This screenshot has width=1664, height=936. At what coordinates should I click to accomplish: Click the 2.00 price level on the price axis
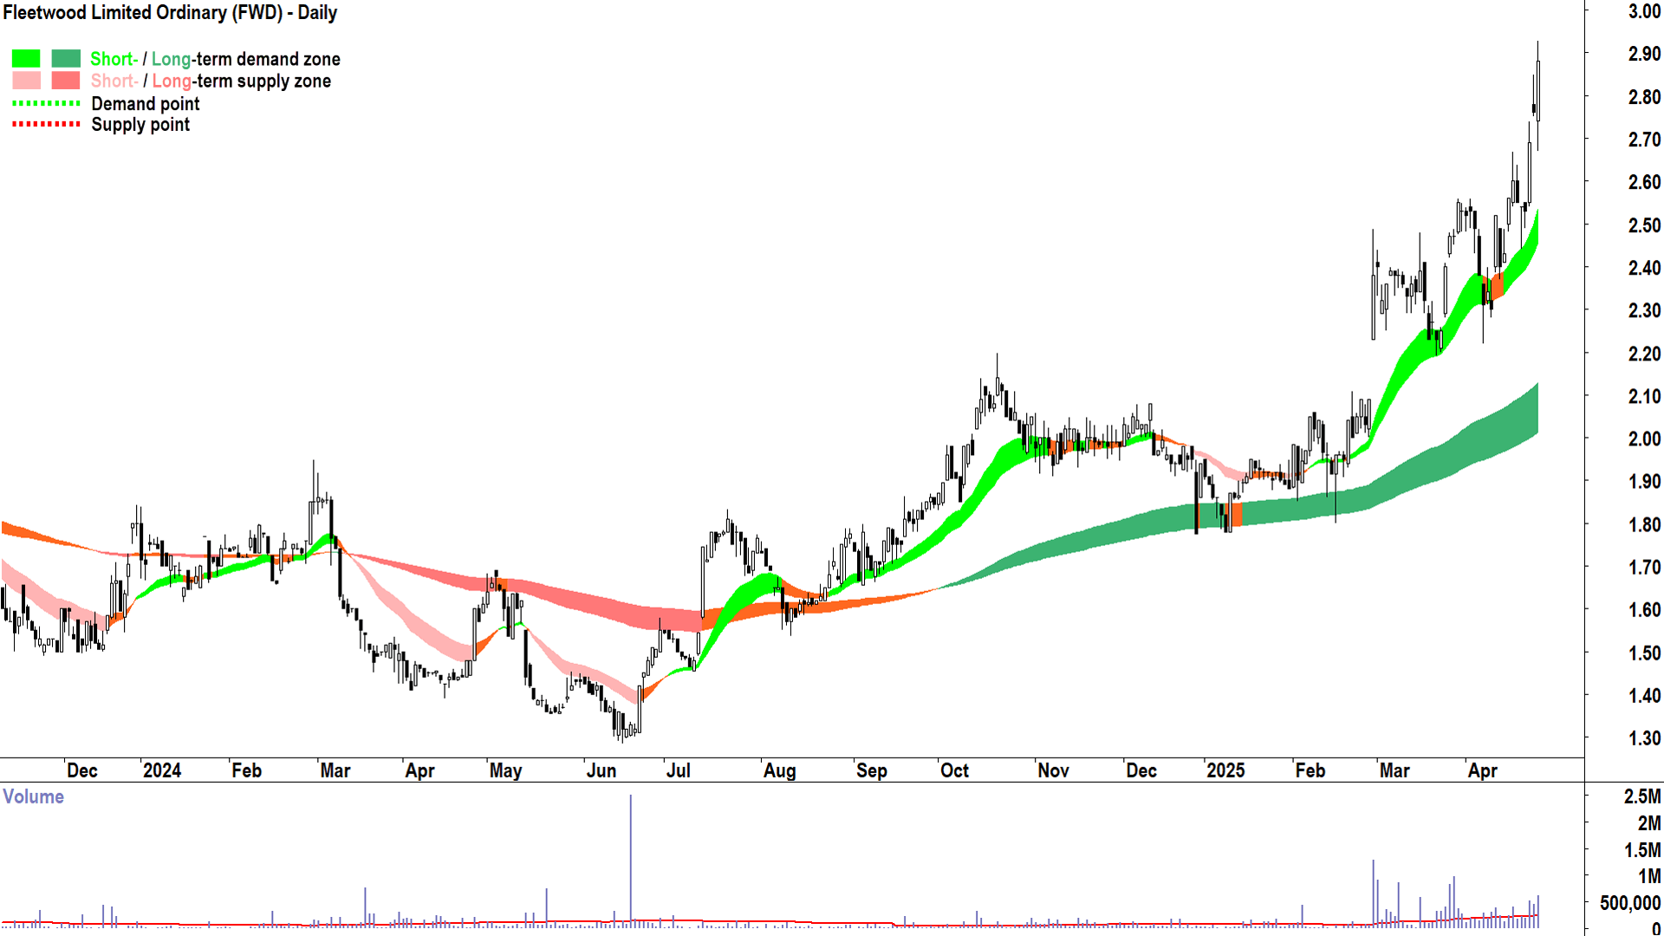[1643, 439]
